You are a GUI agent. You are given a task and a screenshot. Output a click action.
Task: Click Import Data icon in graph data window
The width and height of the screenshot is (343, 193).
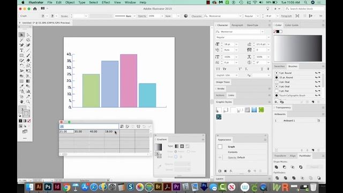point(122,127)
